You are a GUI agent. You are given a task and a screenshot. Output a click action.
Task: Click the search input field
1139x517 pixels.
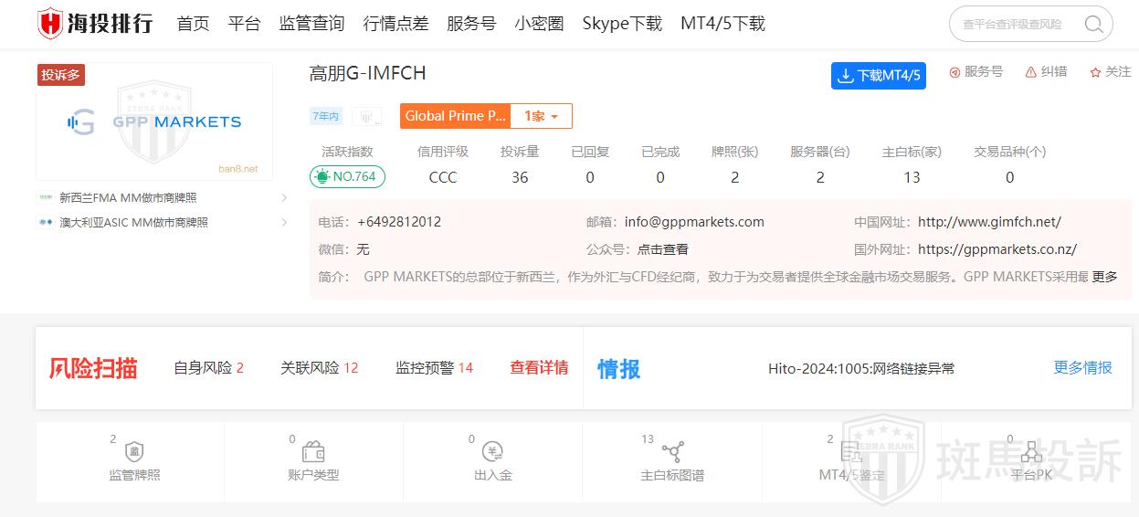pos(1016,25)
